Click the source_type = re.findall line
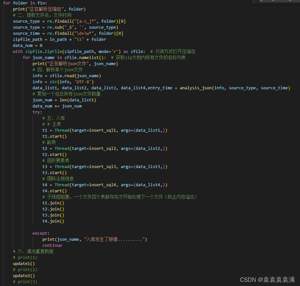This screenshot has height=286, width=300. point(69,21)
